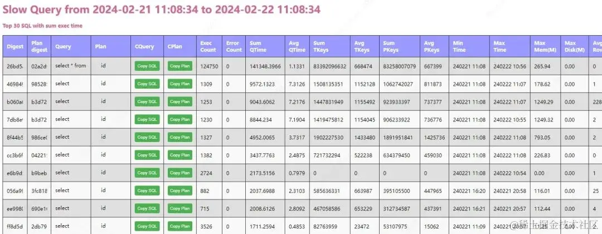
Task: Copy Plan for digest 7db8e row
Action: [180, 120]
